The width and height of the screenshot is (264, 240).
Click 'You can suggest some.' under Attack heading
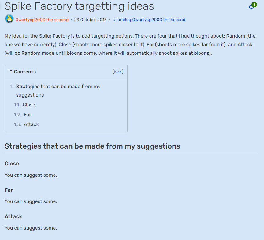pos(31,228)
